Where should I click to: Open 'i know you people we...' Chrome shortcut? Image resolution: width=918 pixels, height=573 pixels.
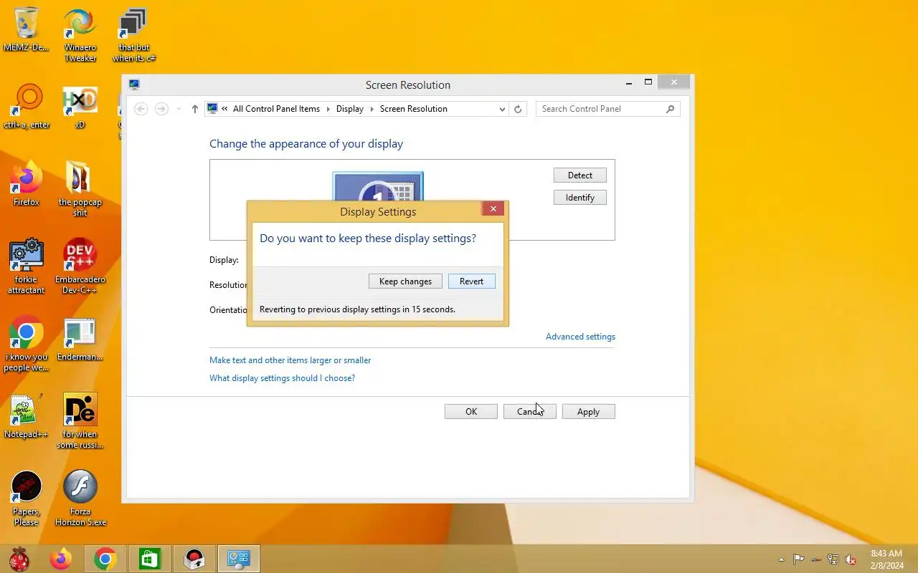pos(27,344)
